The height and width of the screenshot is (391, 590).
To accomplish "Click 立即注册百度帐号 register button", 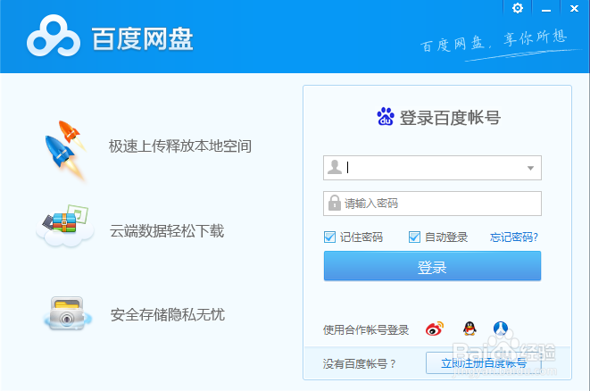I will click(x=484, y=363).
